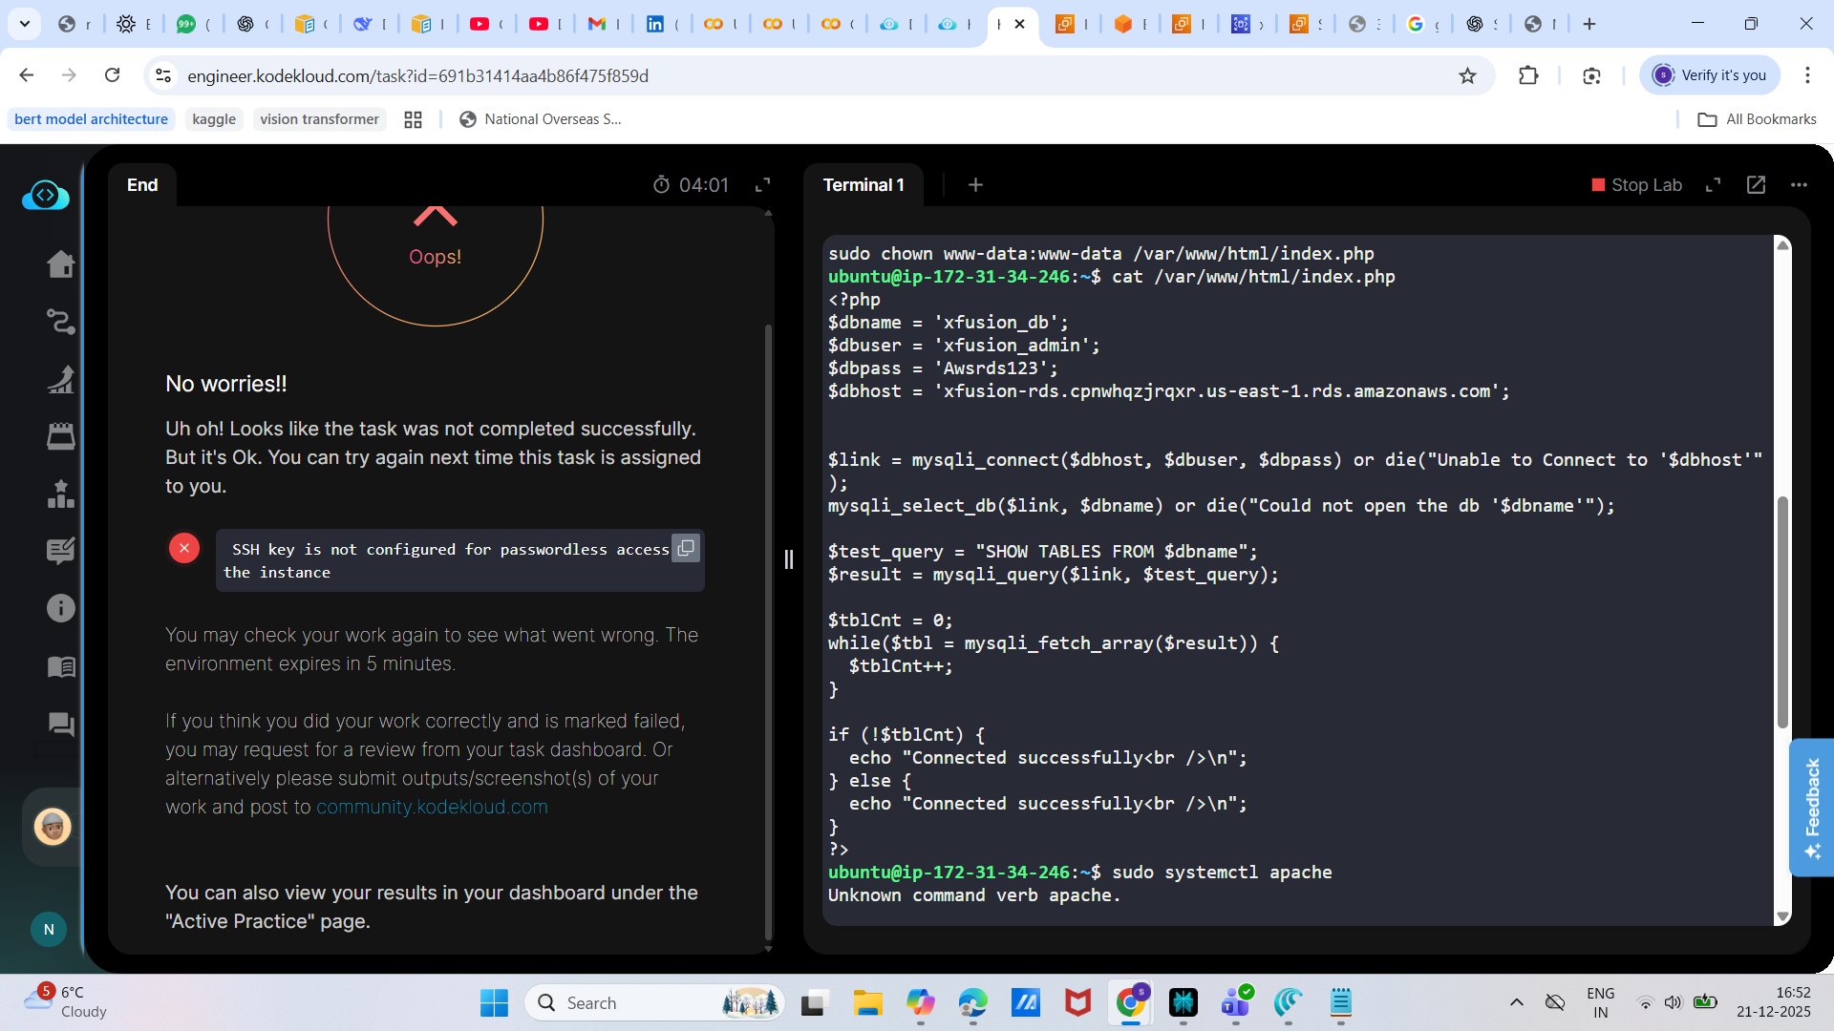Switch to the Terminal 1 tab

coord(863,185)
